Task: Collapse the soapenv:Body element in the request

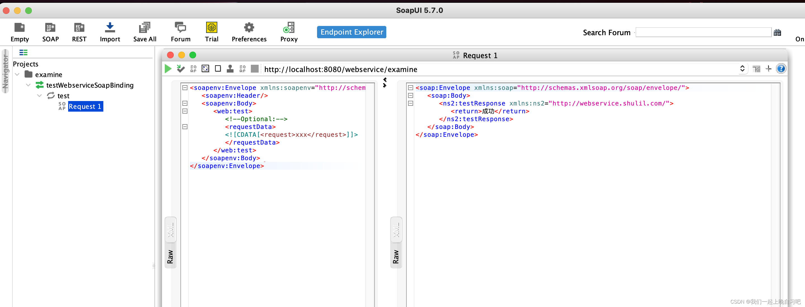Action: click(x=185, y=103)
